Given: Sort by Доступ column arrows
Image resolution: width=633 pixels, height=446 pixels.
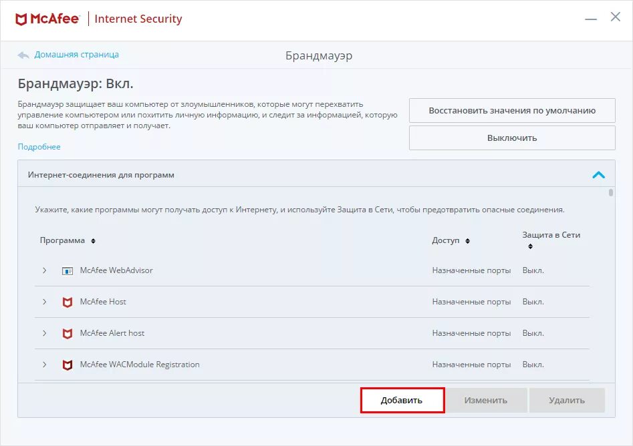Looking at the screenshot, I should (467, 241).
